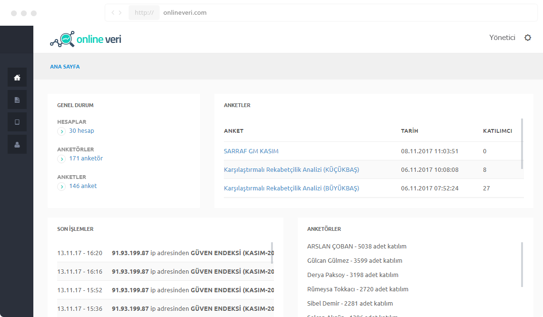Click the Yönetici user menu

502,38
